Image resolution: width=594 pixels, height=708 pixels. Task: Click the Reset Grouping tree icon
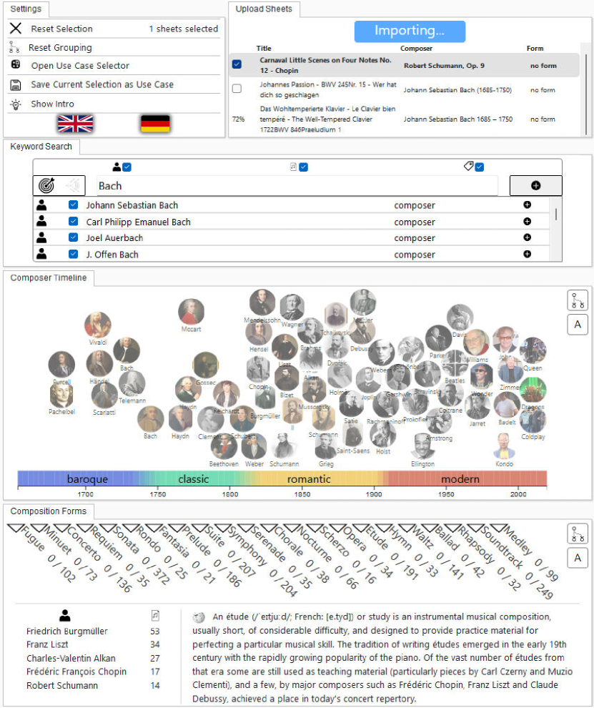[x=14, y=47]
